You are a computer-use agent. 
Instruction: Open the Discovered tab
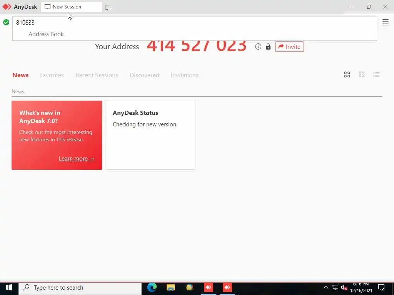click(145, 75)
